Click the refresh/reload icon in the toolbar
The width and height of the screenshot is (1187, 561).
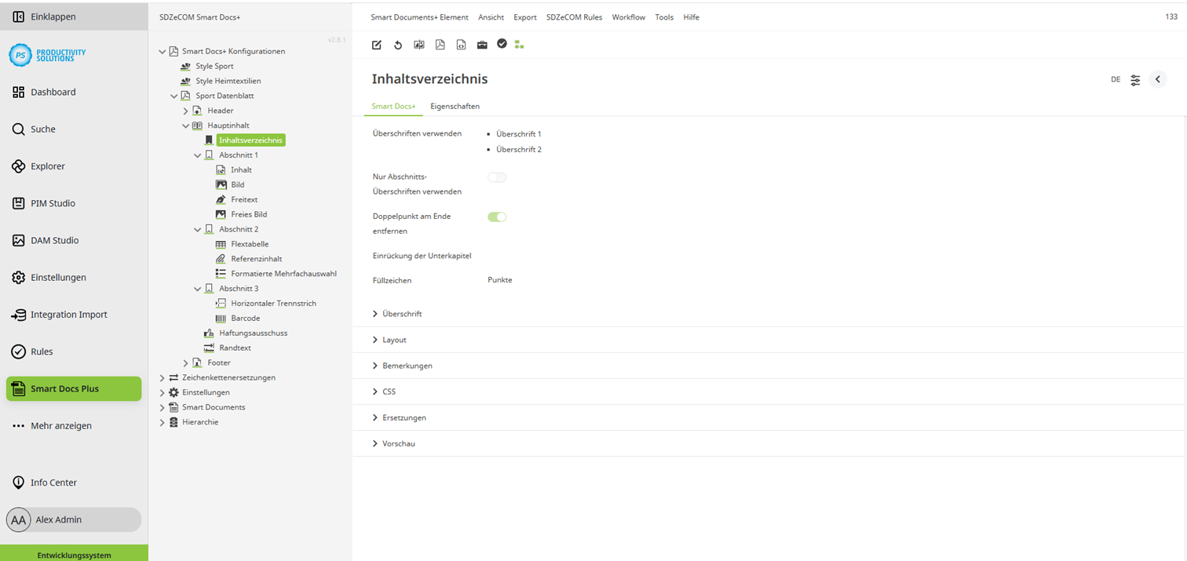click(398, 45)
